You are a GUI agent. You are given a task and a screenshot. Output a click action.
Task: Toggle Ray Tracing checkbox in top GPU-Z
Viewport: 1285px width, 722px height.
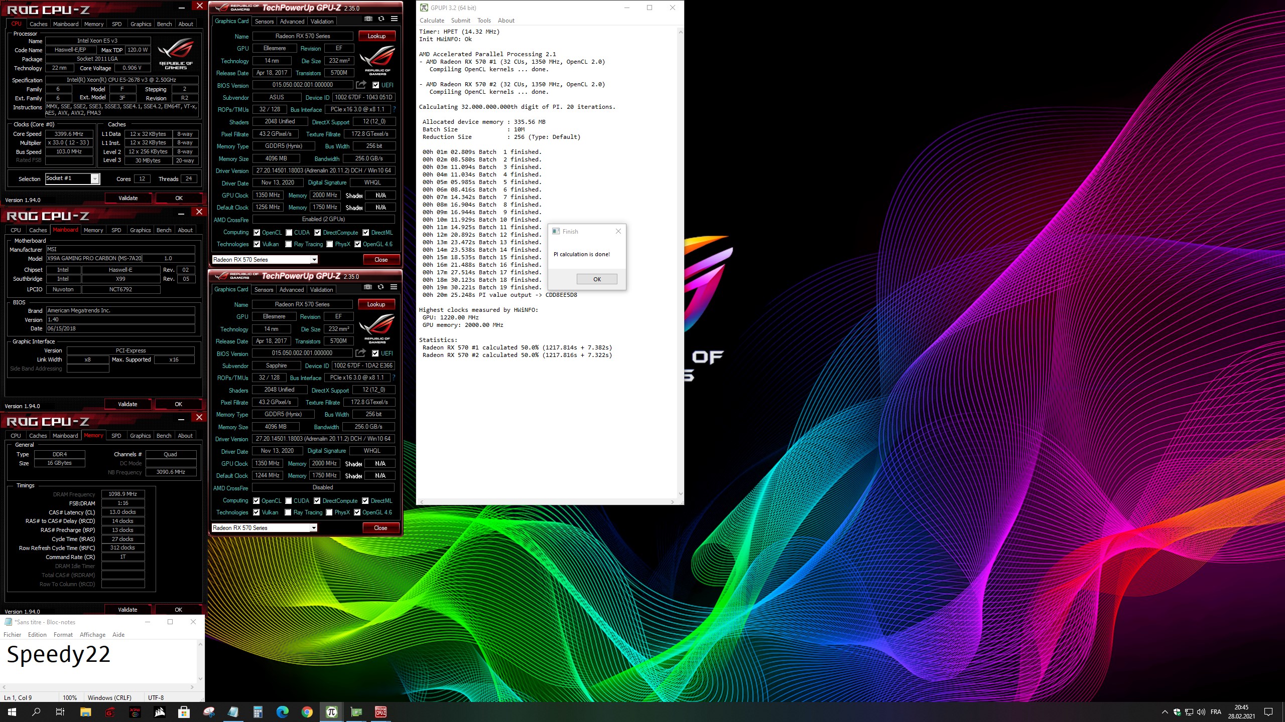[x=289, y=244]
